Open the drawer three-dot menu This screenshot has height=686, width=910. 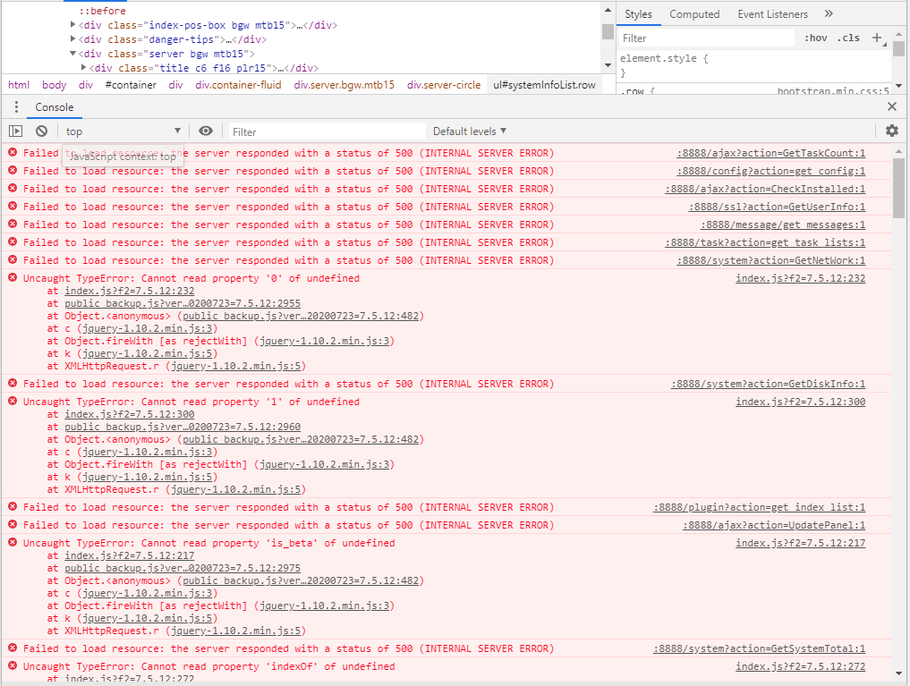point(16,107)
